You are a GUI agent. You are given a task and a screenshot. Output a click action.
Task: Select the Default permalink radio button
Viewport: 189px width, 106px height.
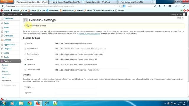25,44
